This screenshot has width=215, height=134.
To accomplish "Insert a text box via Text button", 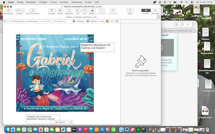I will coord(77,10).
